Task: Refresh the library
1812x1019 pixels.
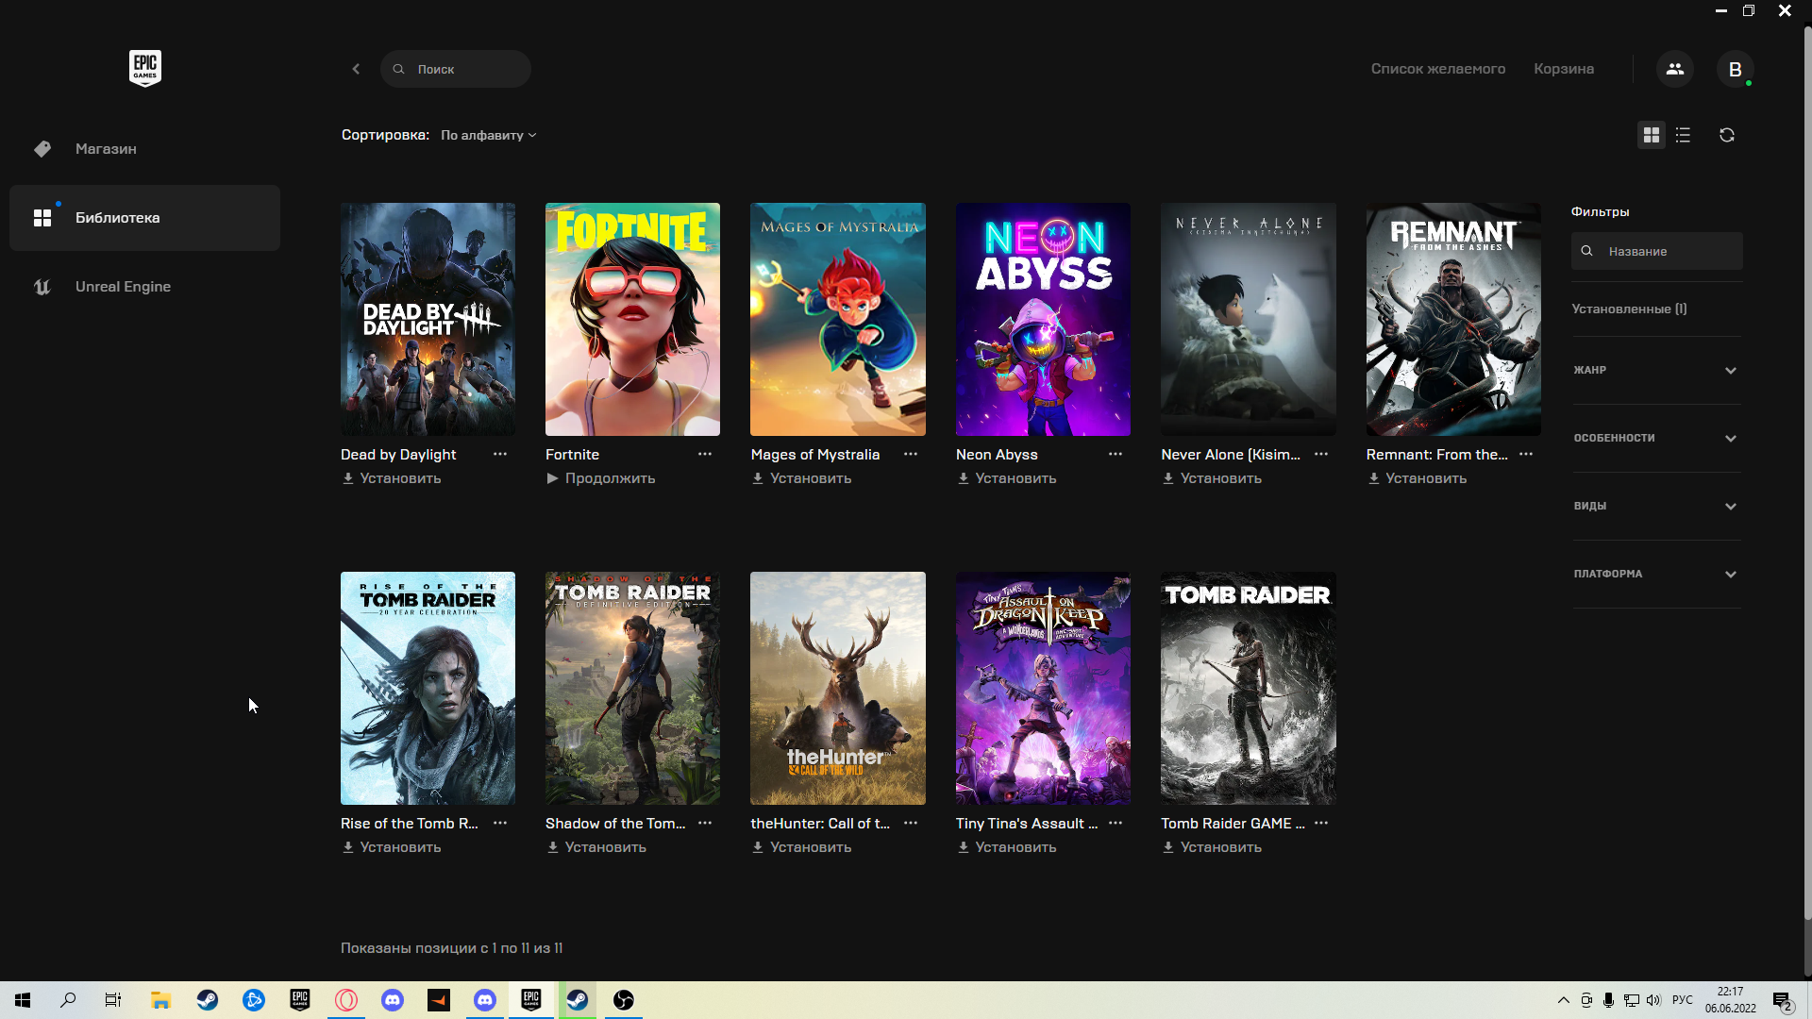Action: tap(1727, 135)
